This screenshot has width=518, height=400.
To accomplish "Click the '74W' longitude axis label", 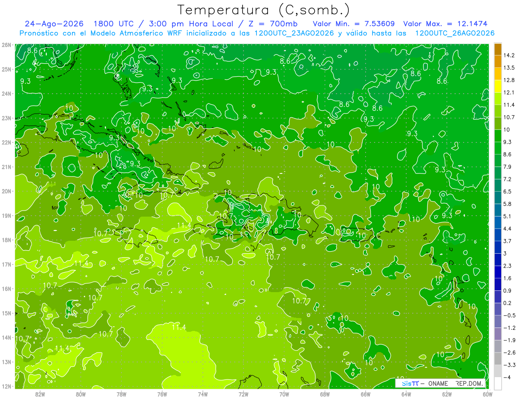I will click(x=203, y=394).
